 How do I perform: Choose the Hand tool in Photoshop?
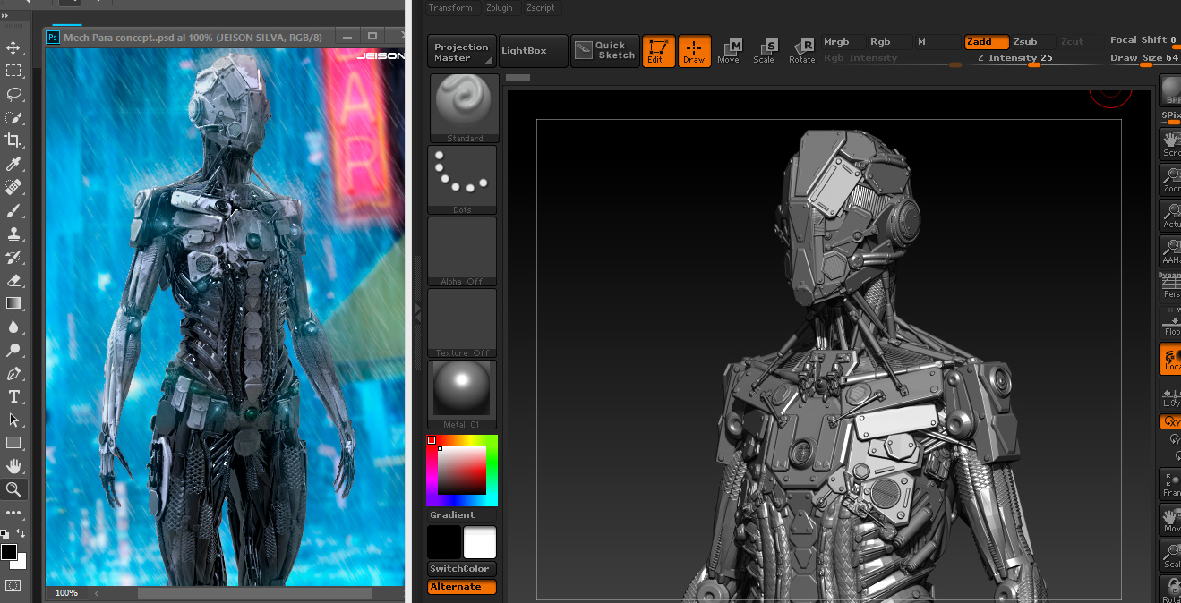pyautogui.click(x=13, y=466)
